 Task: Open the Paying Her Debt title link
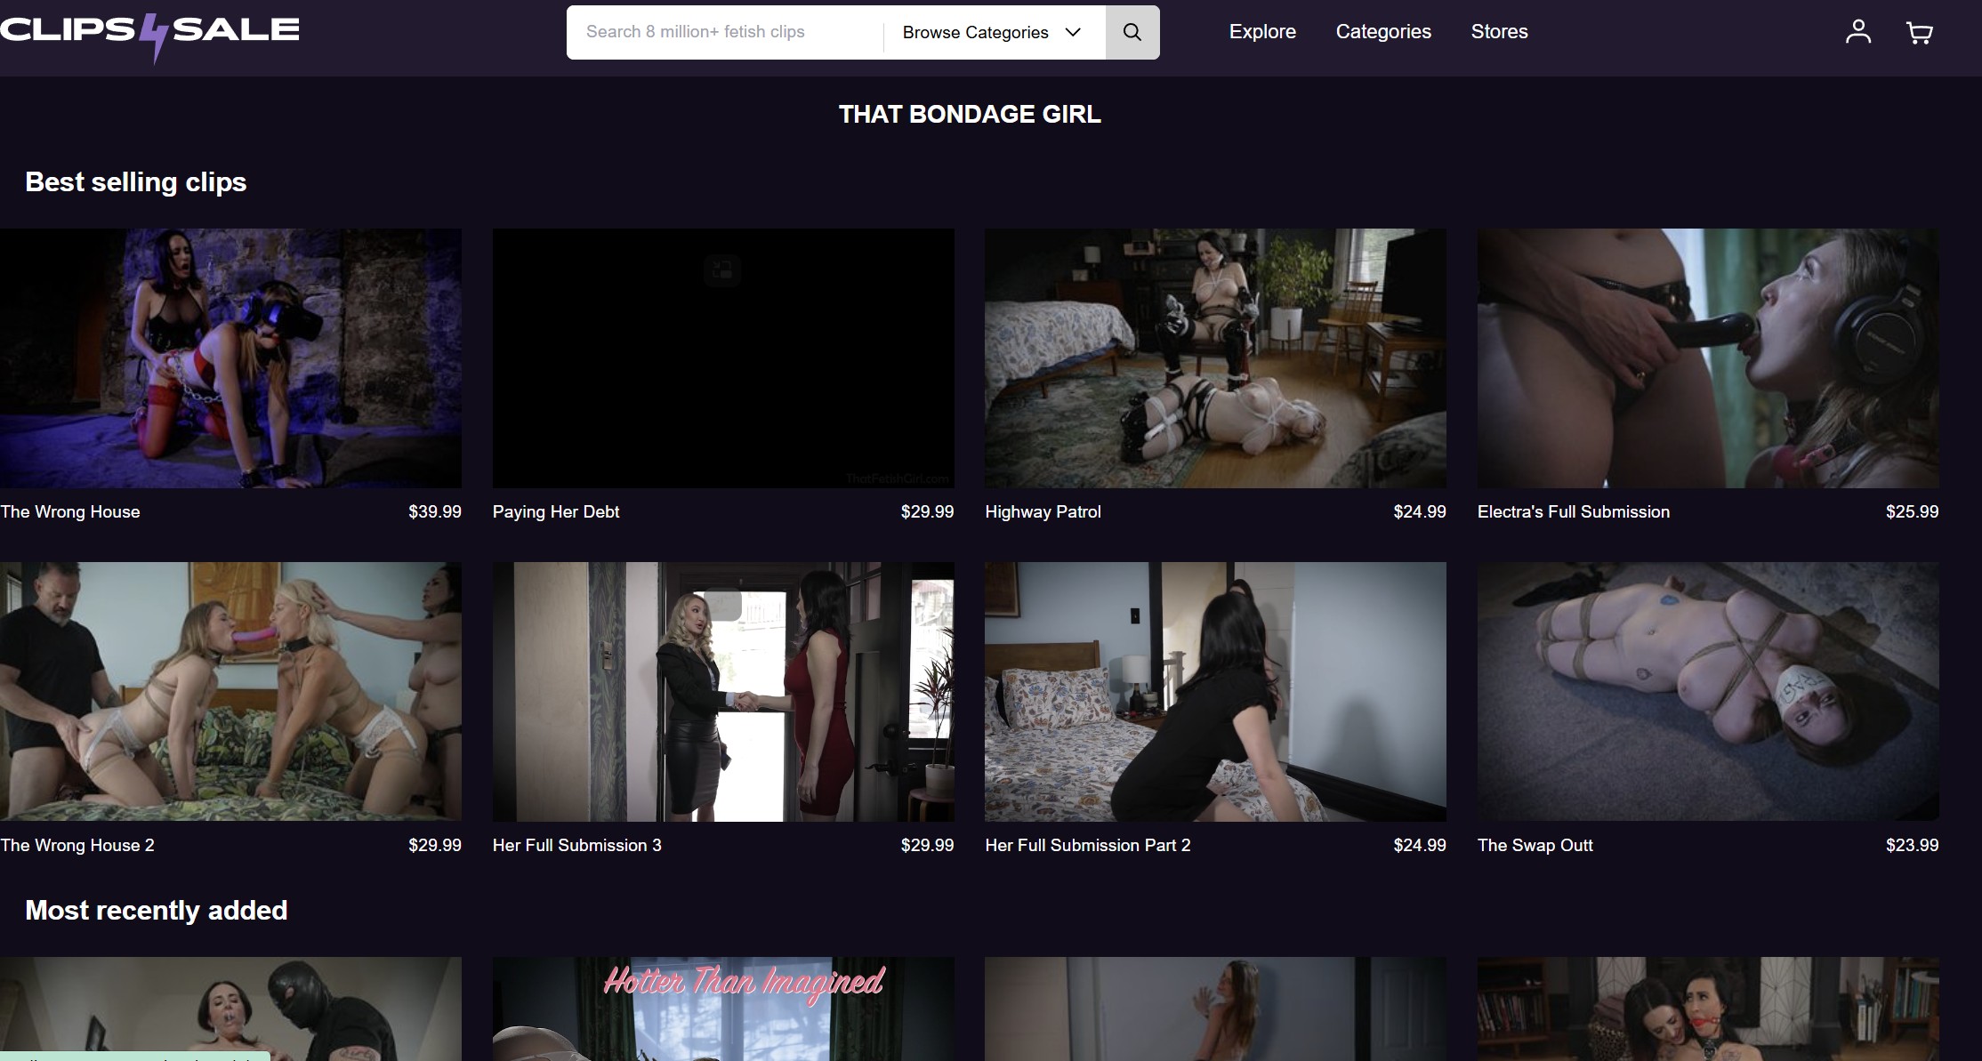(x=556, y=511)
